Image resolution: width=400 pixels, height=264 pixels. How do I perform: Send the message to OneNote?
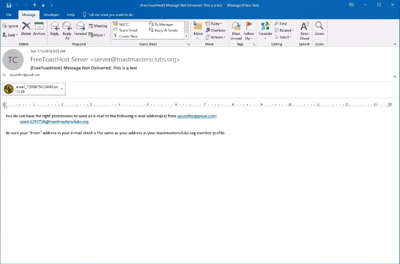click(215, 30)
